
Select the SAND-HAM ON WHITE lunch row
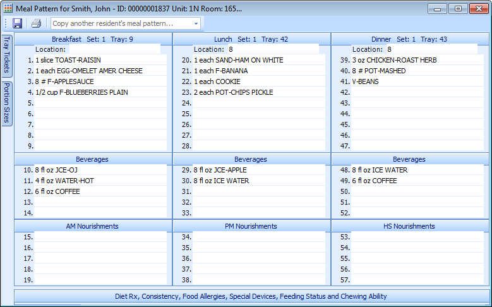(259, 60)
